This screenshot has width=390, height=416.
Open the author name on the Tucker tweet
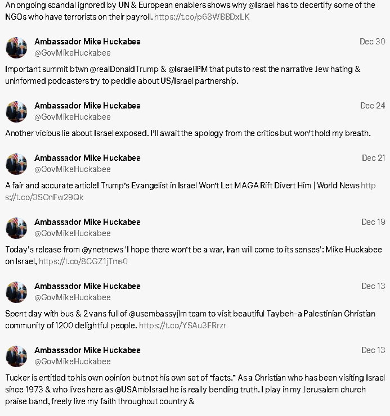[87, 350]
